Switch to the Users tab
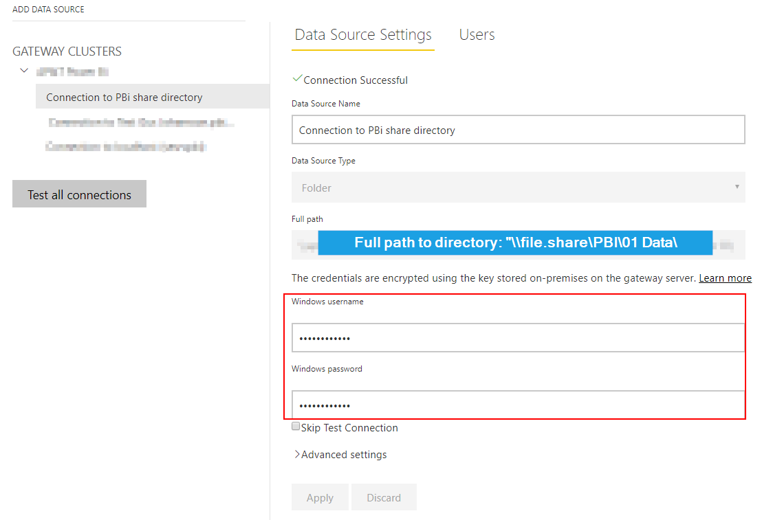Screen dimensions: 762x520 [x=477, y=35]
